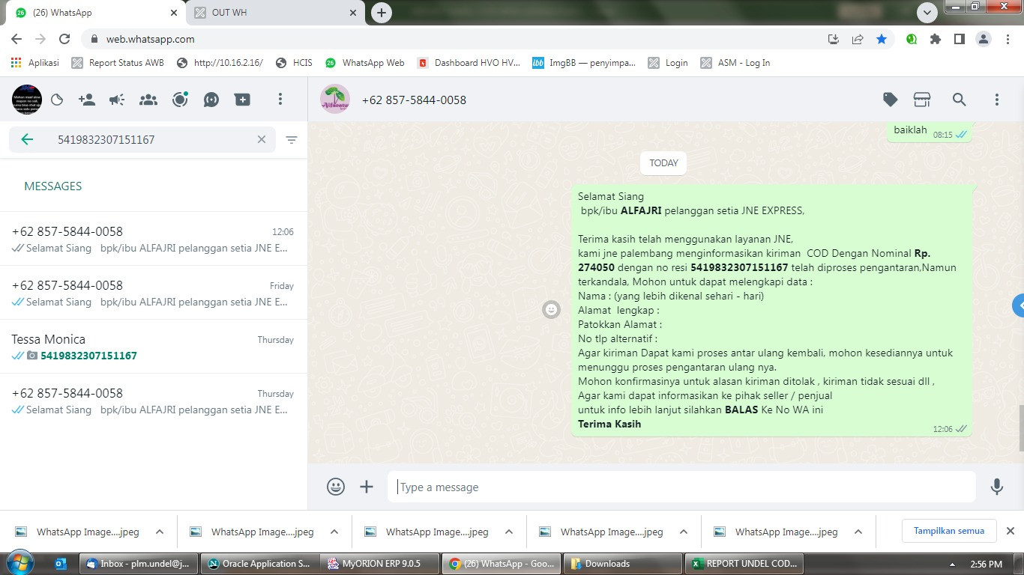Click the attach plus icon
Image resolution: width=1024 pixels, height=575 pixels.
(x=367, y=487)
